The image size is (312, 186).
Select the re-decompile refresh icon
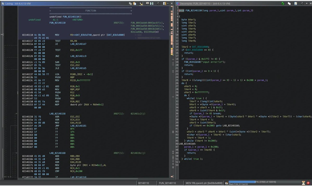(283, 3)
